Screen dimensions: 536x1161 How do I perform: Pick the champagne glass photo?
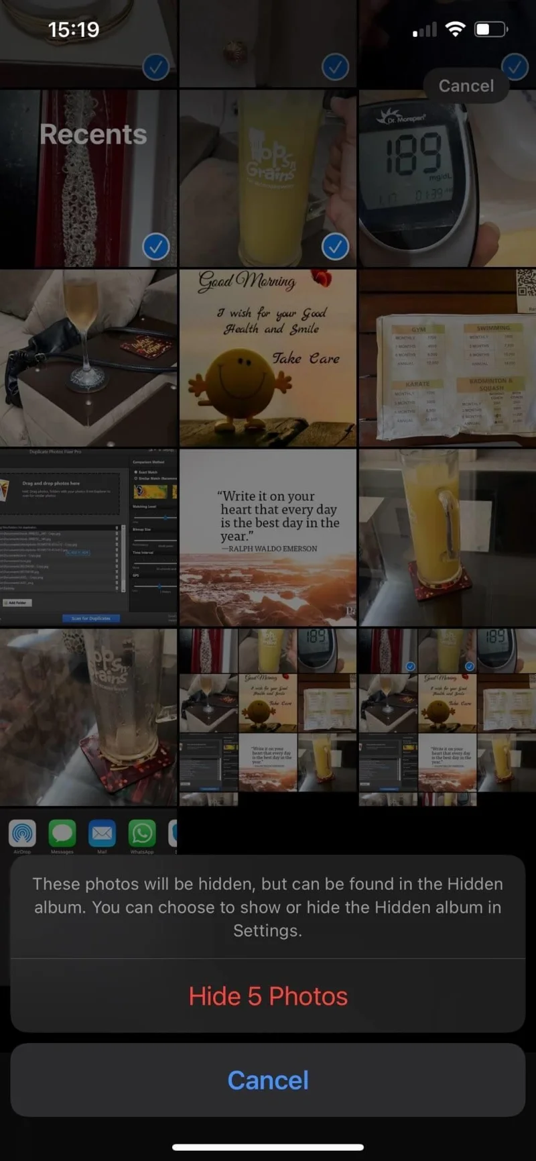[x=88, y=358]
